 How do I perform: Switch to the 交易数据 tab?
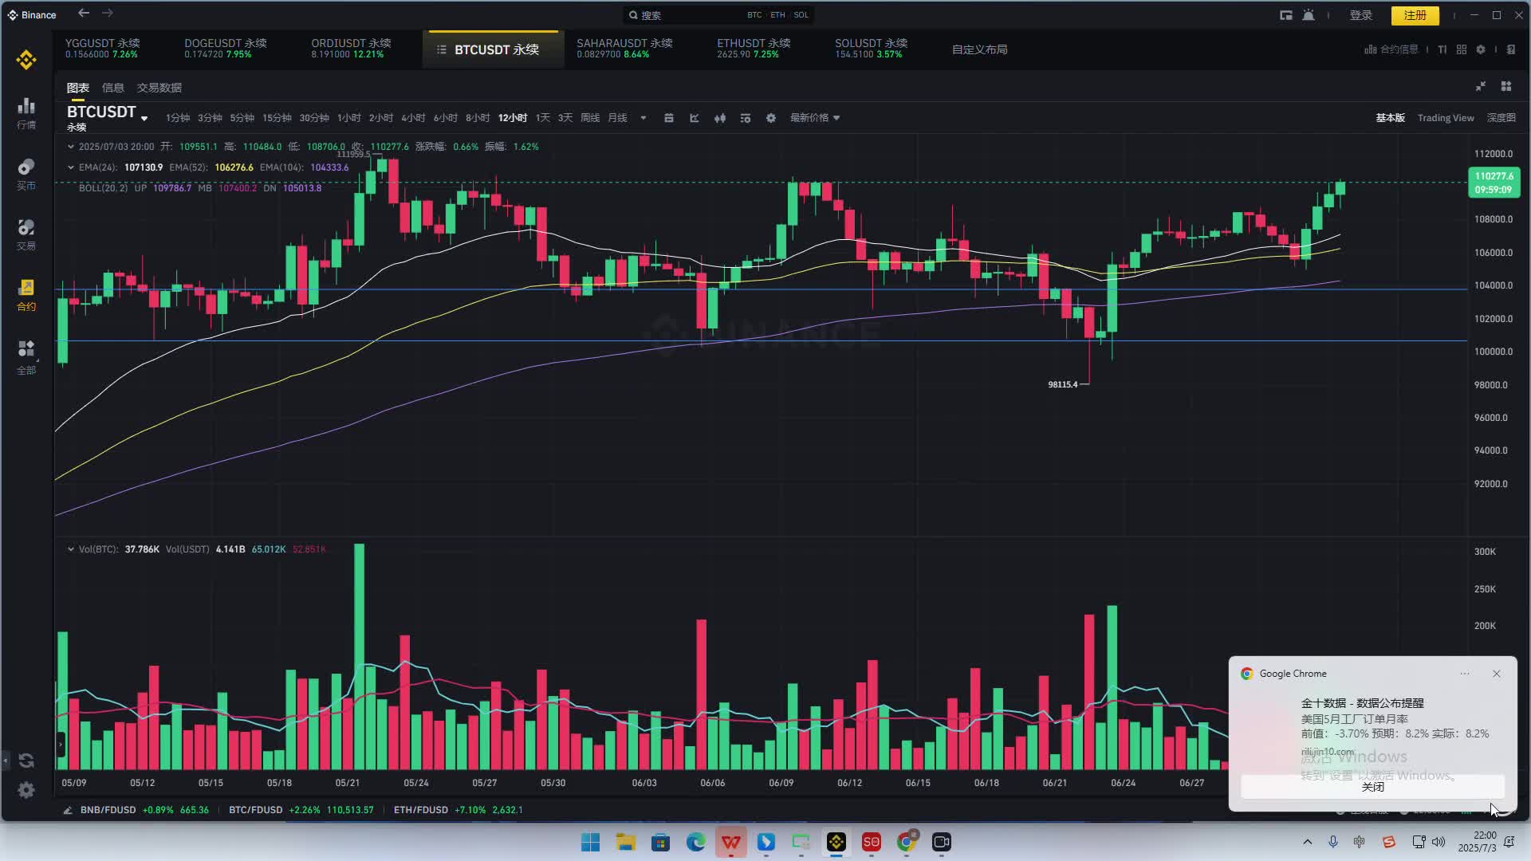tap(159, 87)
